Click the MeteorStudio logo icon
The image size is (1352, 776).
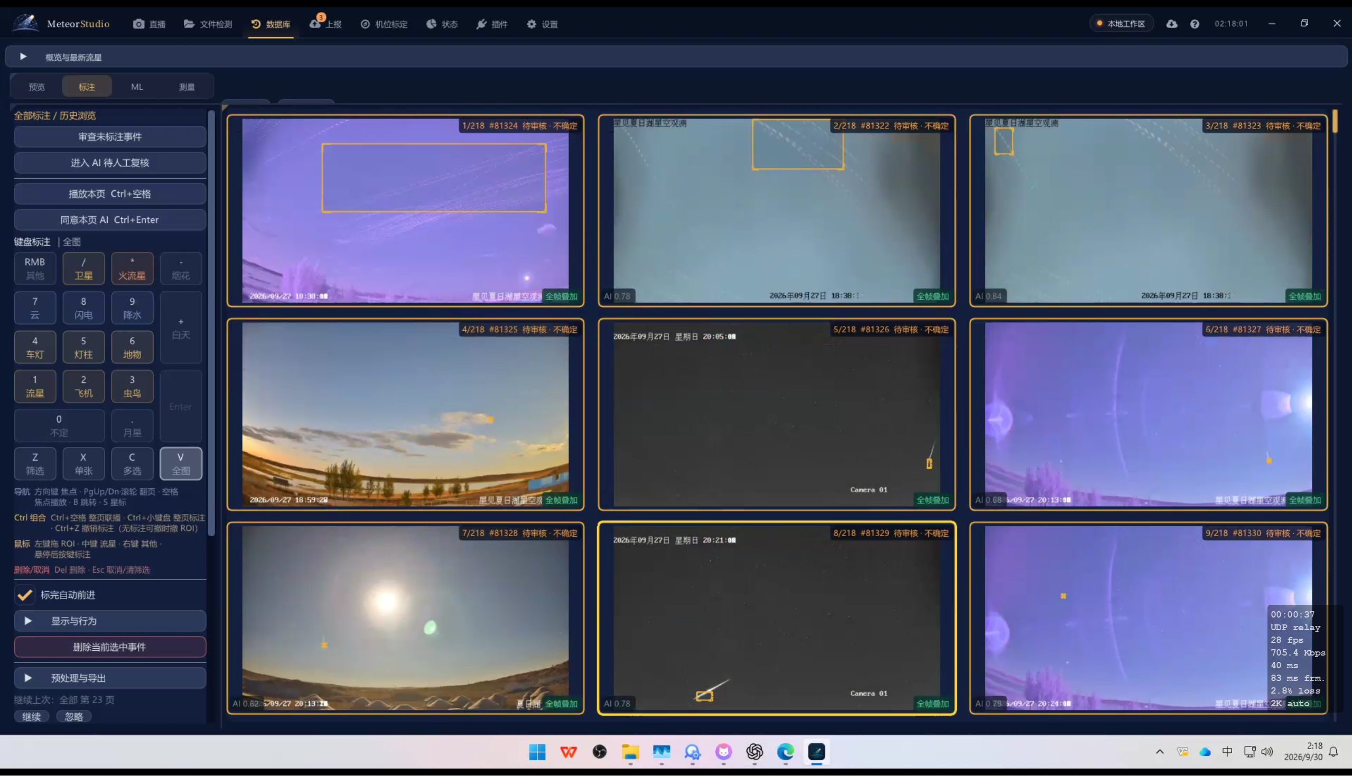(x=25, y=23)
